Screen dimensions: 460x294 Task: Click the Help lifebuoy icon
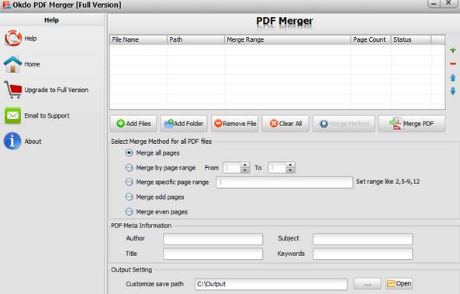point(13,38)
